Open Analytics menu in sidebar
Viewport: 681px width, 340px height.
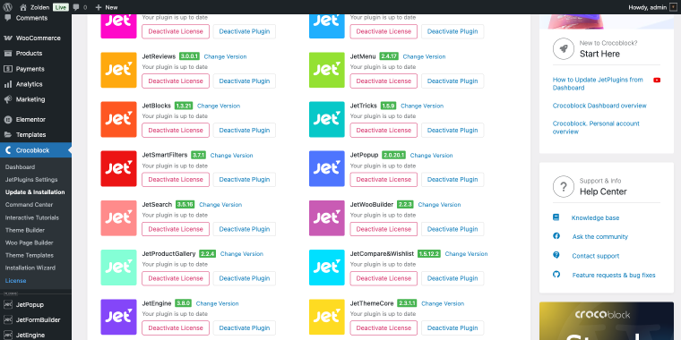pyautogui.click(x=36, y=84)
